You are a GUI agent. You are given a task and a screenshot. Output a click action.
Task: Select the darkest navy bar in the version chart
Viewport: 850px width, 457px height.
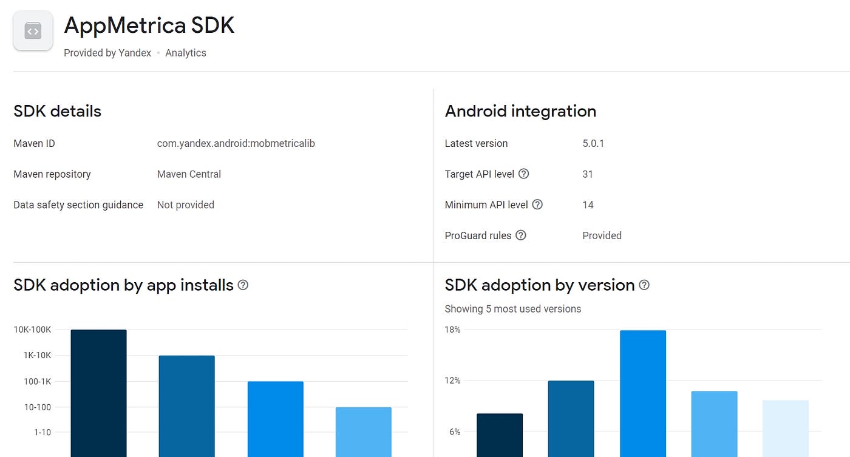pyautogui.click(x=499, y=434)
